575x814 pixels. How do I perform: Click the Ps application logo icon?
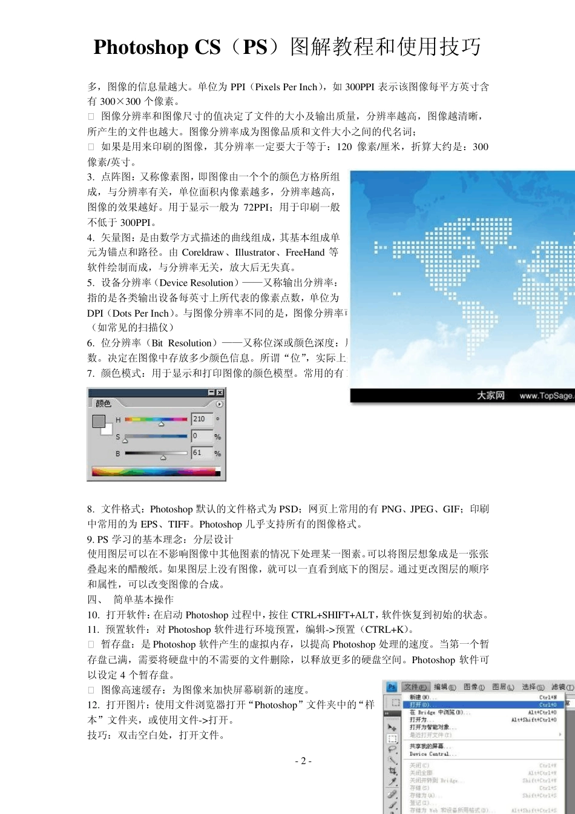pyautogui.click(x=391, y=687)
